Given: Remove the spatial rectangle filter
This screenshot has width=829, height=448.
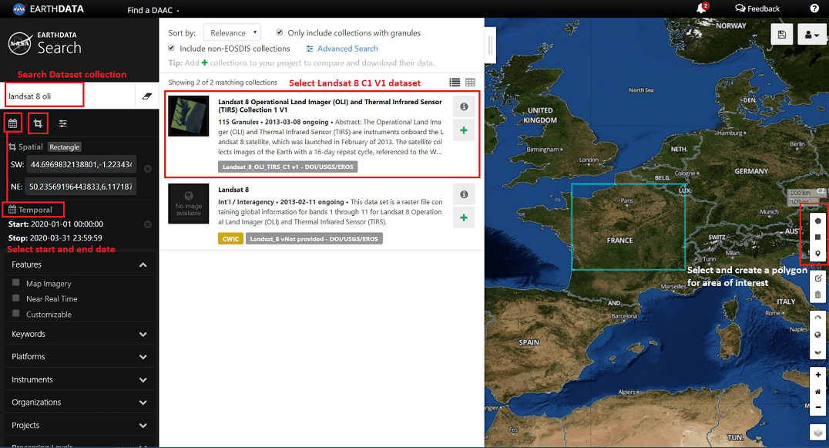Looking at the screenshot, I should click(x=148, y=169).
